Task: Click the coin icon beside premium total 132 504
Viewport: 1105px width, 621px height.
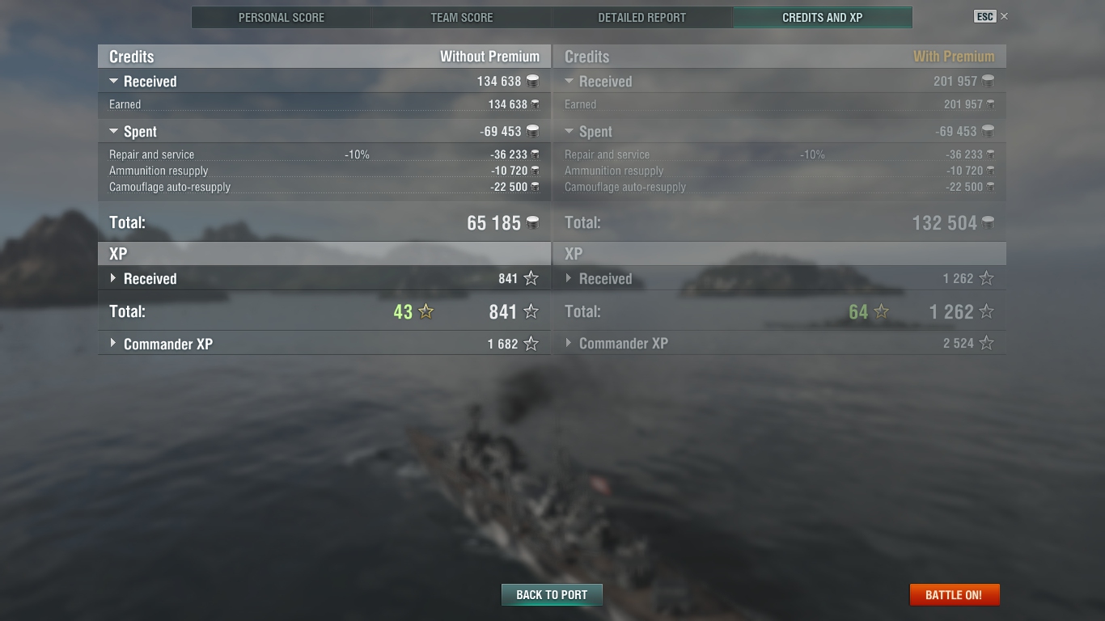Action: [989, 222]
